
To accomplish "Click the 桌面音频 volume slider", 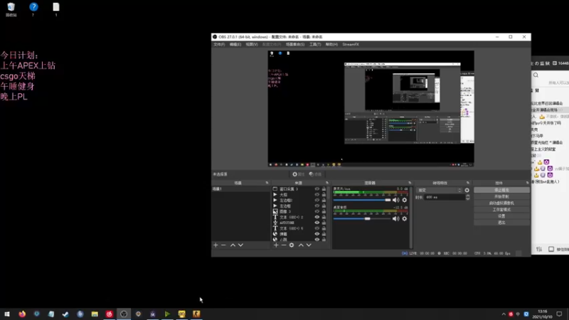I will click(x=362, y=218).
